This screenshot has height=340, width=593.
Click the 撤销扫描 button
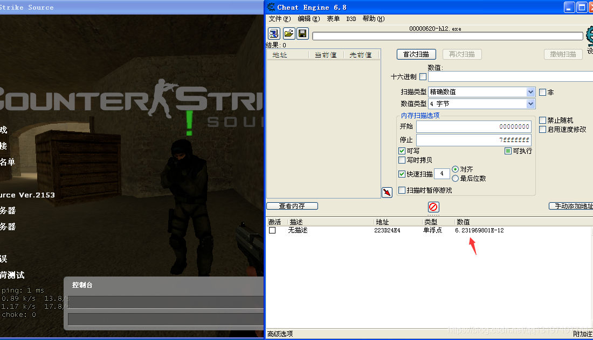click(563, 54)
